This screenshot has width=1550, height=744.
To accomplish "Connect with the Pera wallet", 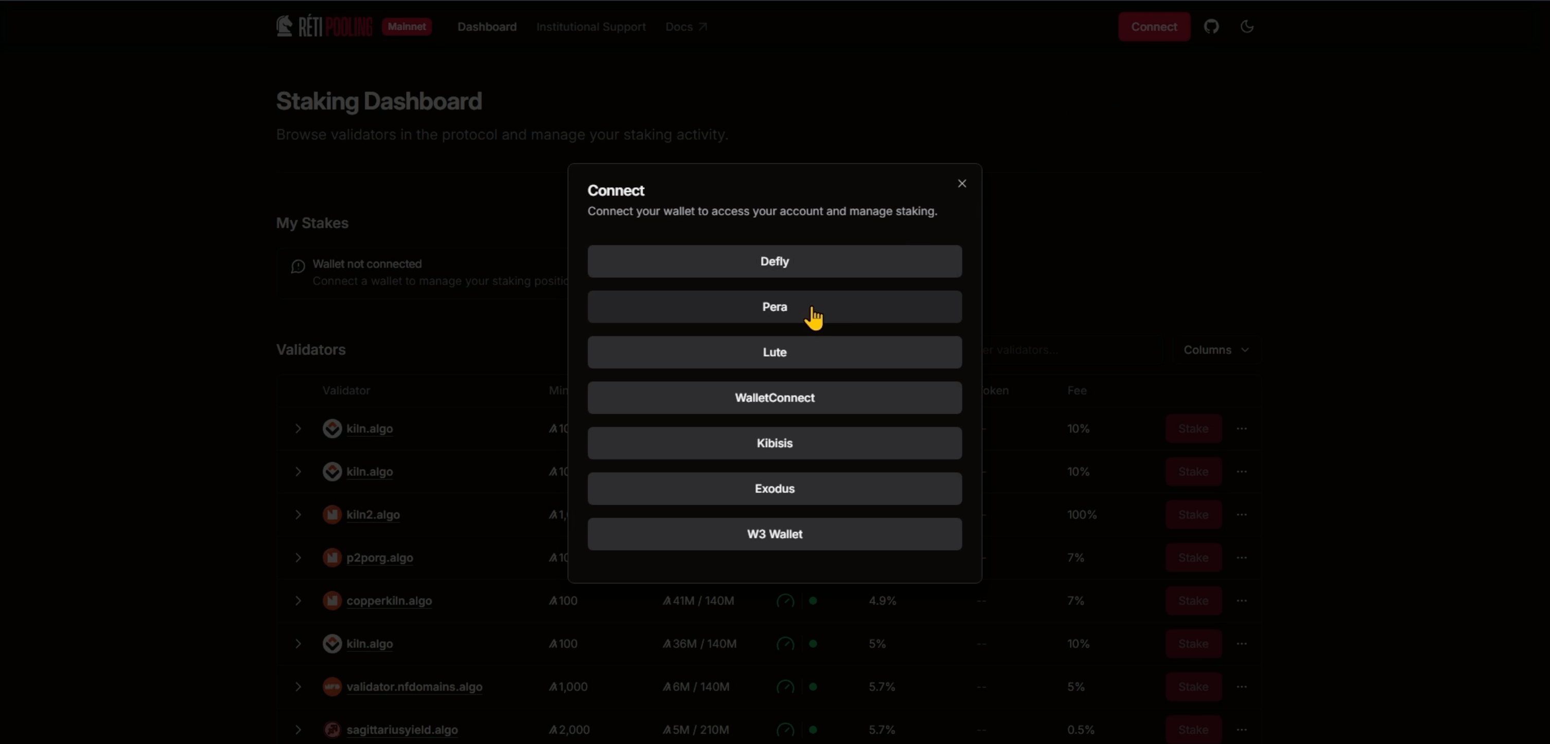I will [774, 307].
